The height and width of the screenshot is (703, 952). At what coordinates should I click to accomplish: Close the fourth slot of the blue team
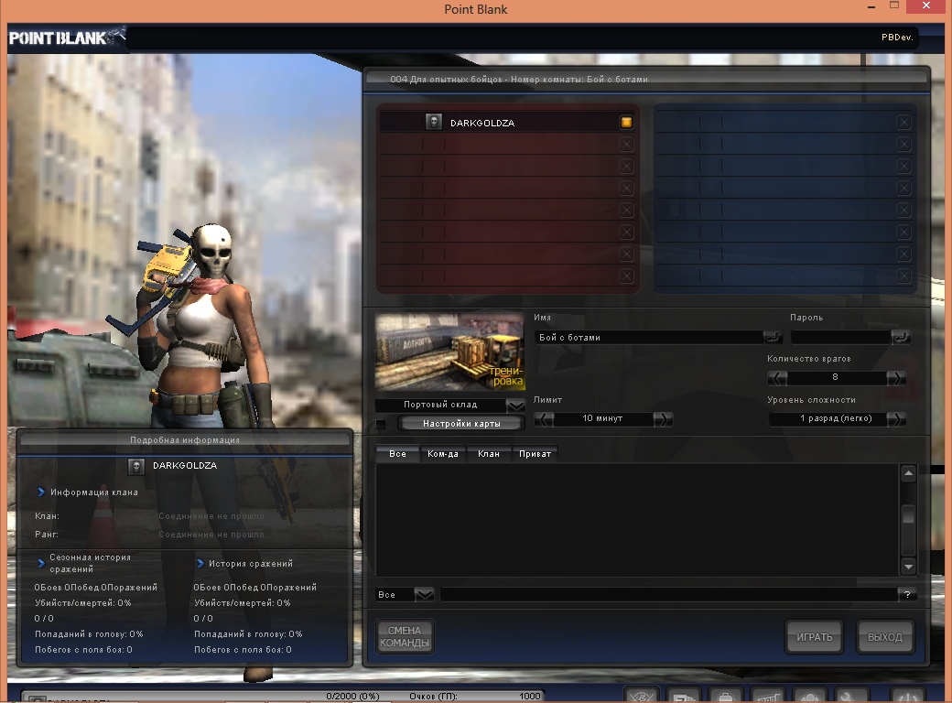[903, 189]
